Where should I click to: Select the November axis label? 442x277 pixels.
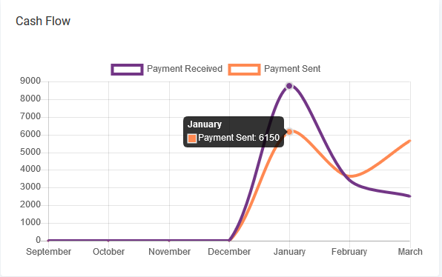[x=169, y=251]
